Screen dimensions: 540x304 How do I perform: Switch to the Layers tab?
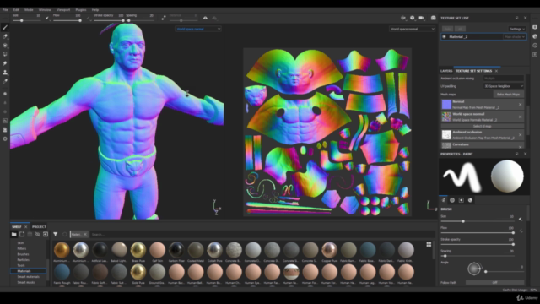446,71
